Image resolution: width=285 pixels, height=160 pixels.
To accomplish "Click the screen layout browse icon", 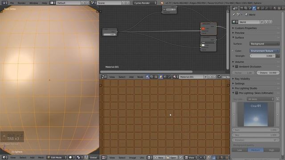I will 53,3.
